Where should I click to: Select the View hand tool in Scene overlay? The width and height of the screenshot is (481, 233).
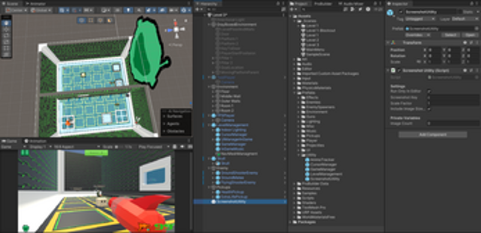tap(6, 23)
